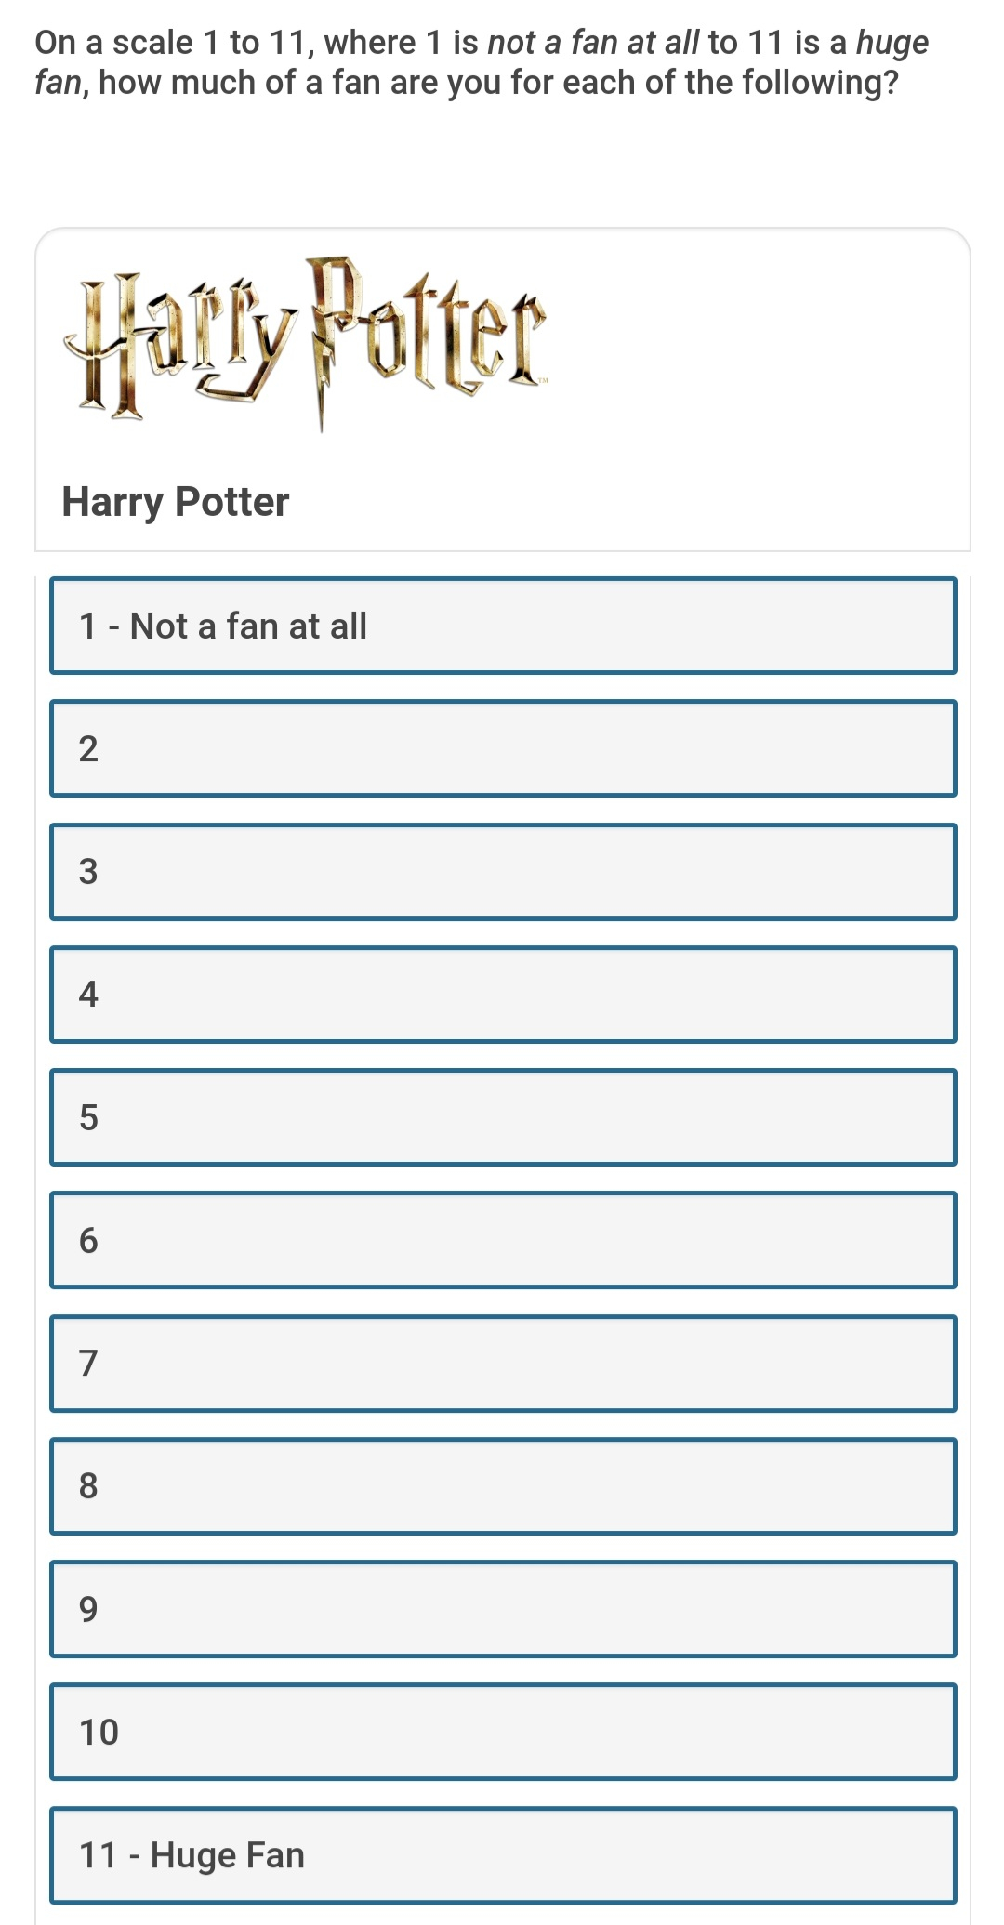Choose rating option 9

click(503, 1609)
